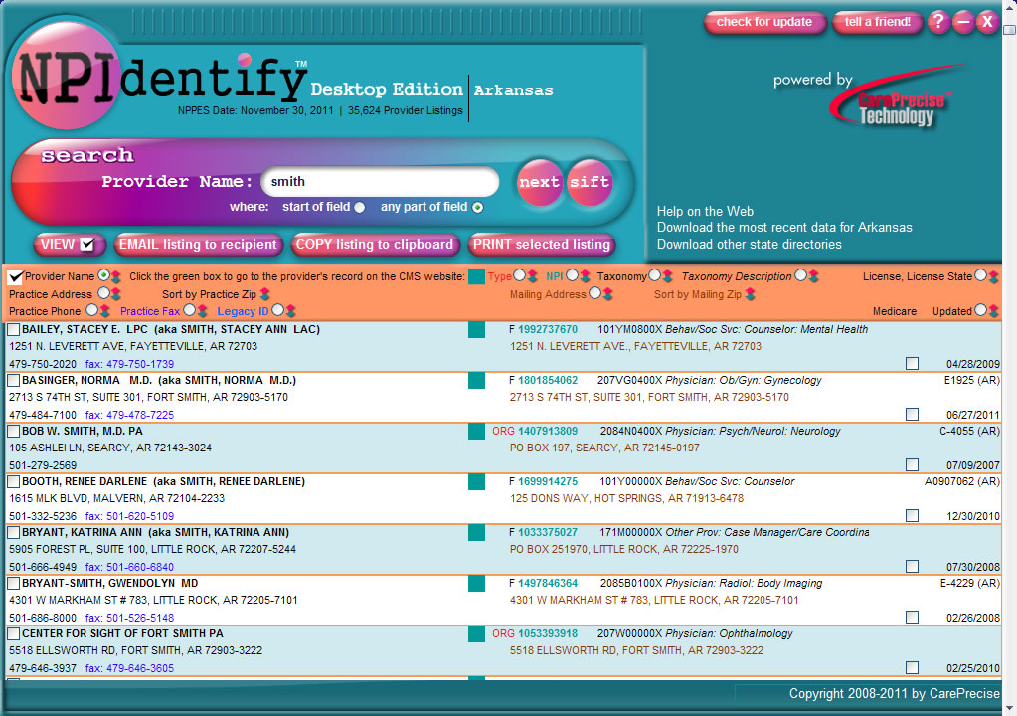Click NPI number 1407913809

pyautogui.click(x=548, y=431)
